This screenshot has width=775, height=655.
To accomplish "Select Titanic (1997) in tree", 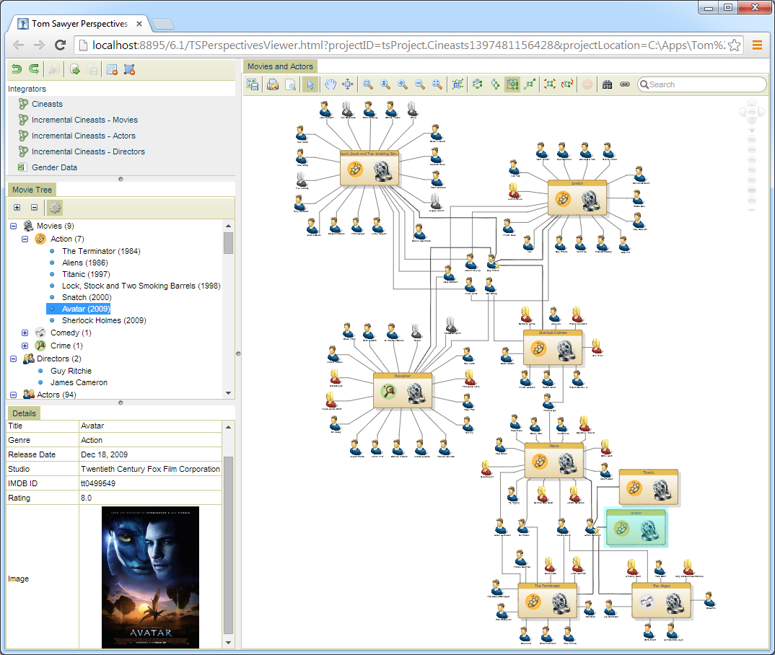I will (86, 274).
